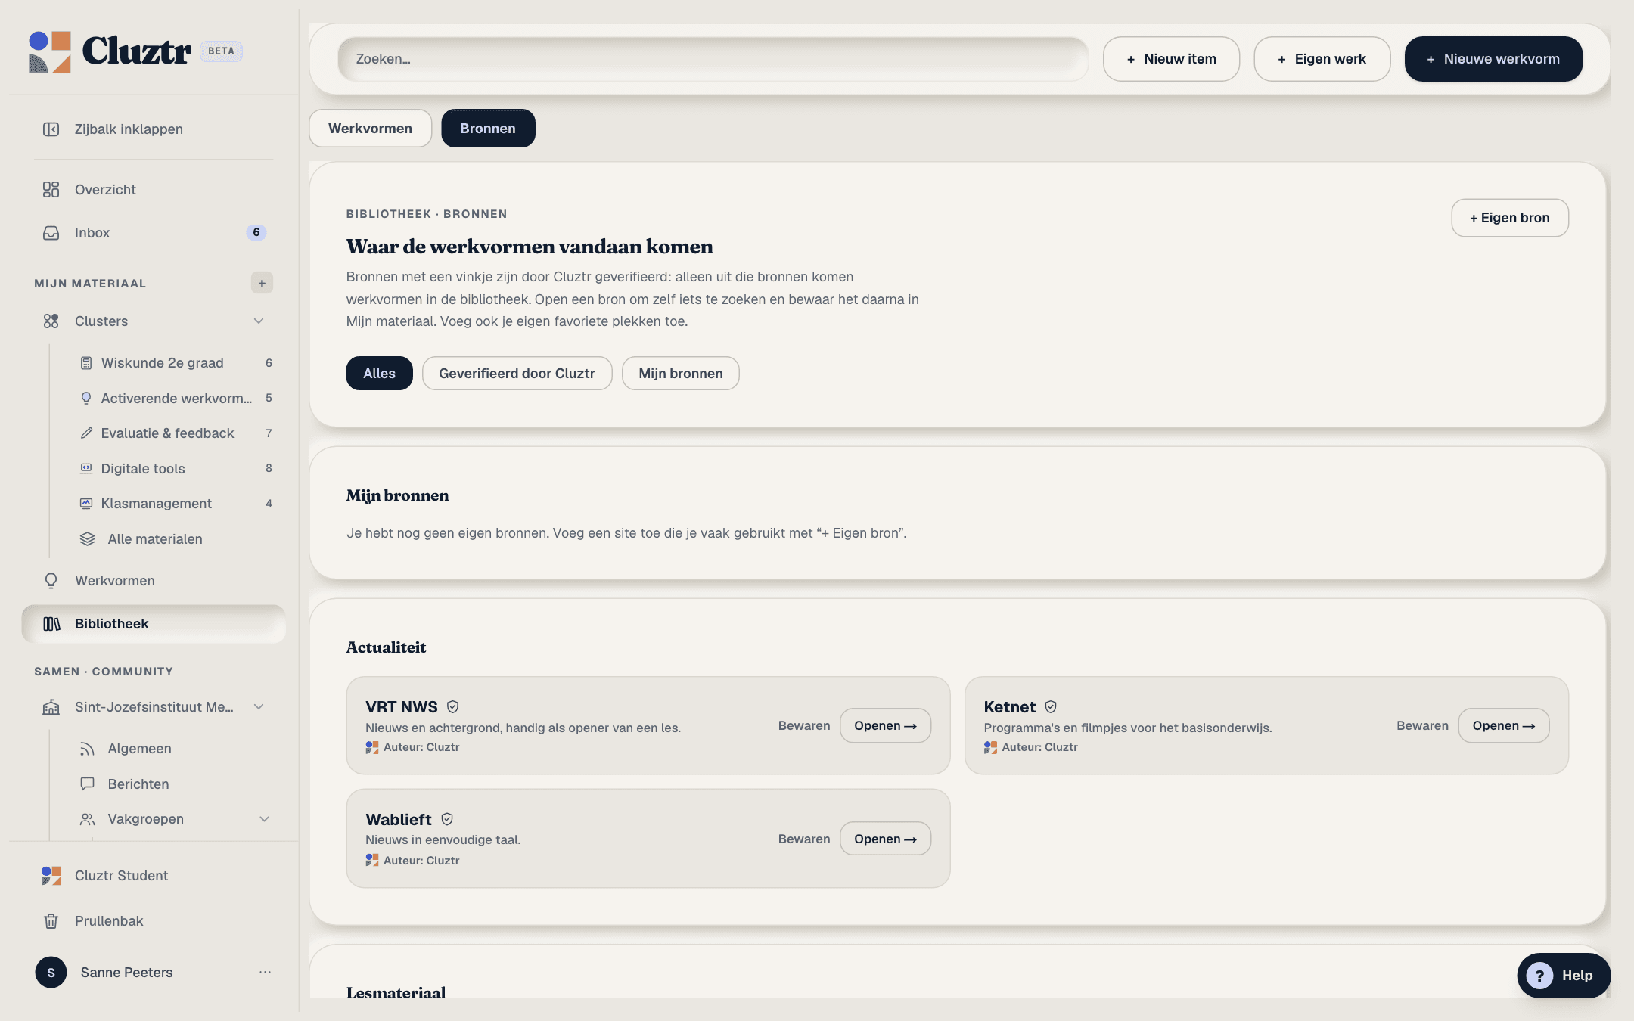
Task: Collapse the Sint-Jozefsinstituut community chevron
Action: coord(259,707)
